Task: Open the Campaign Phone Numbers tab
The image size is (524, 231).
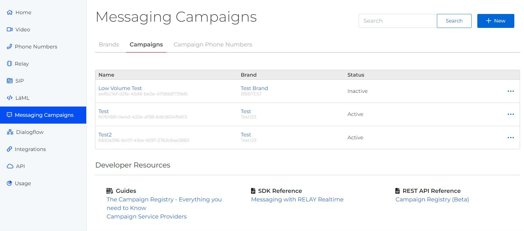Action: tap(213, 44)
